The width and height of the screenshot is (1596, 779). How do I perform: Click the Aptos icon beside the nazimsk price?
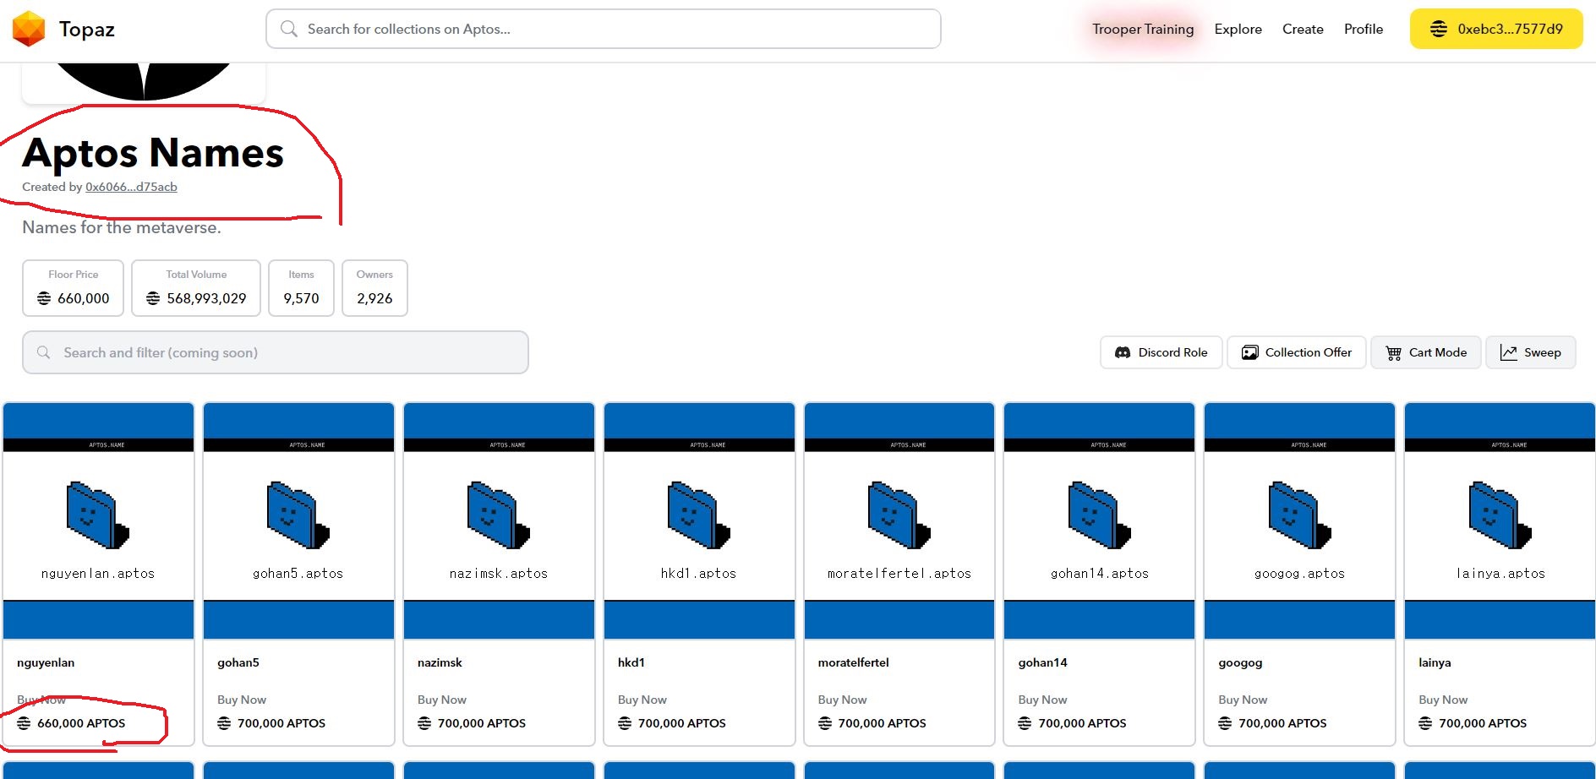coord(424,723)
